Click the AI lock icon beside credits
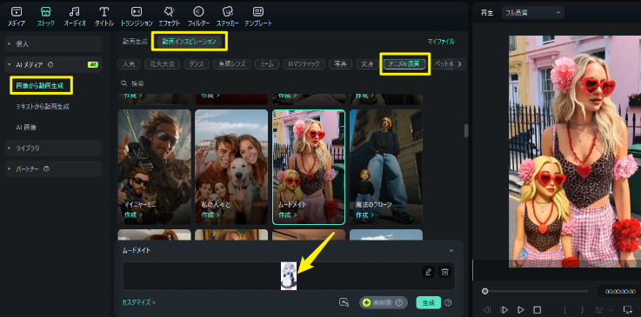This screenshot has height=317, width=641. [344, 303]
